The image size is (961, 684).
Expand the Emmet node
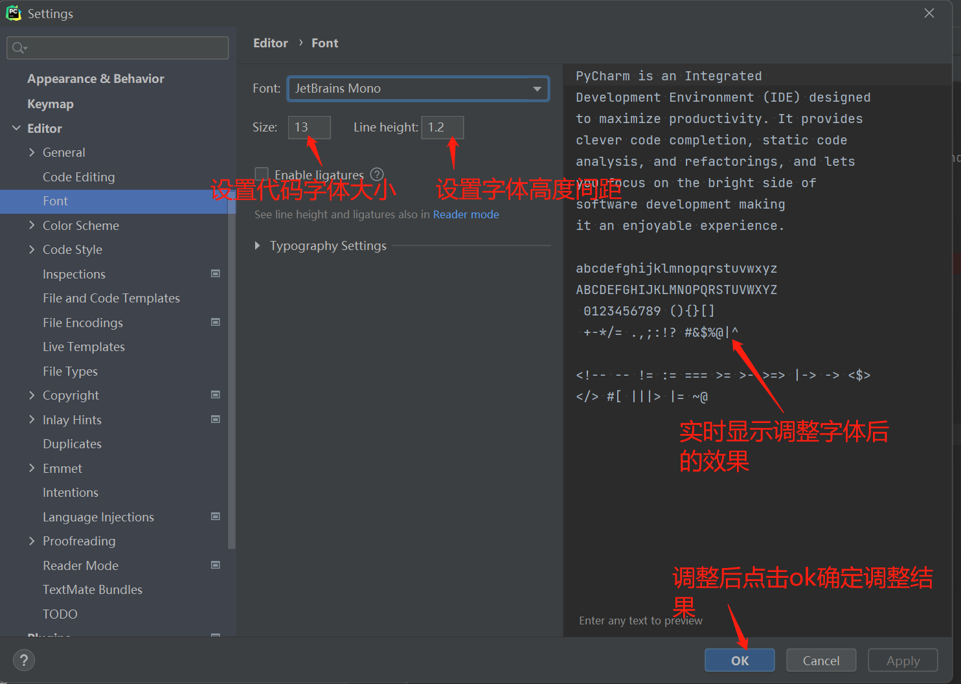[32, 468]
